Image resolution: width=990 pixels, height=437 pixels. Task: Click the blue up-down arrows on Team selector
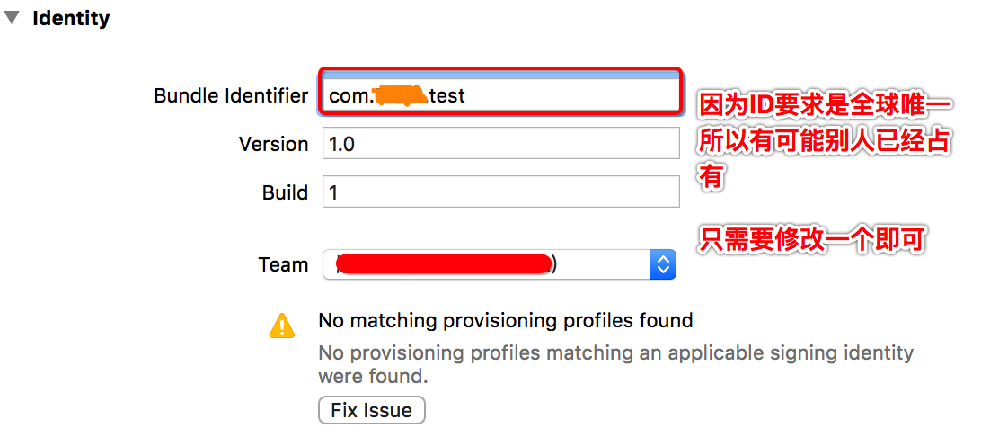[663, 264]
